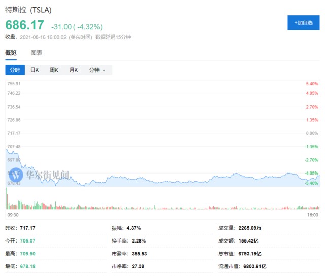The height and width of the screenshot is (277, 325).
Task: Click the 数据延迟15分钟 notice
Action: point(113,37)
